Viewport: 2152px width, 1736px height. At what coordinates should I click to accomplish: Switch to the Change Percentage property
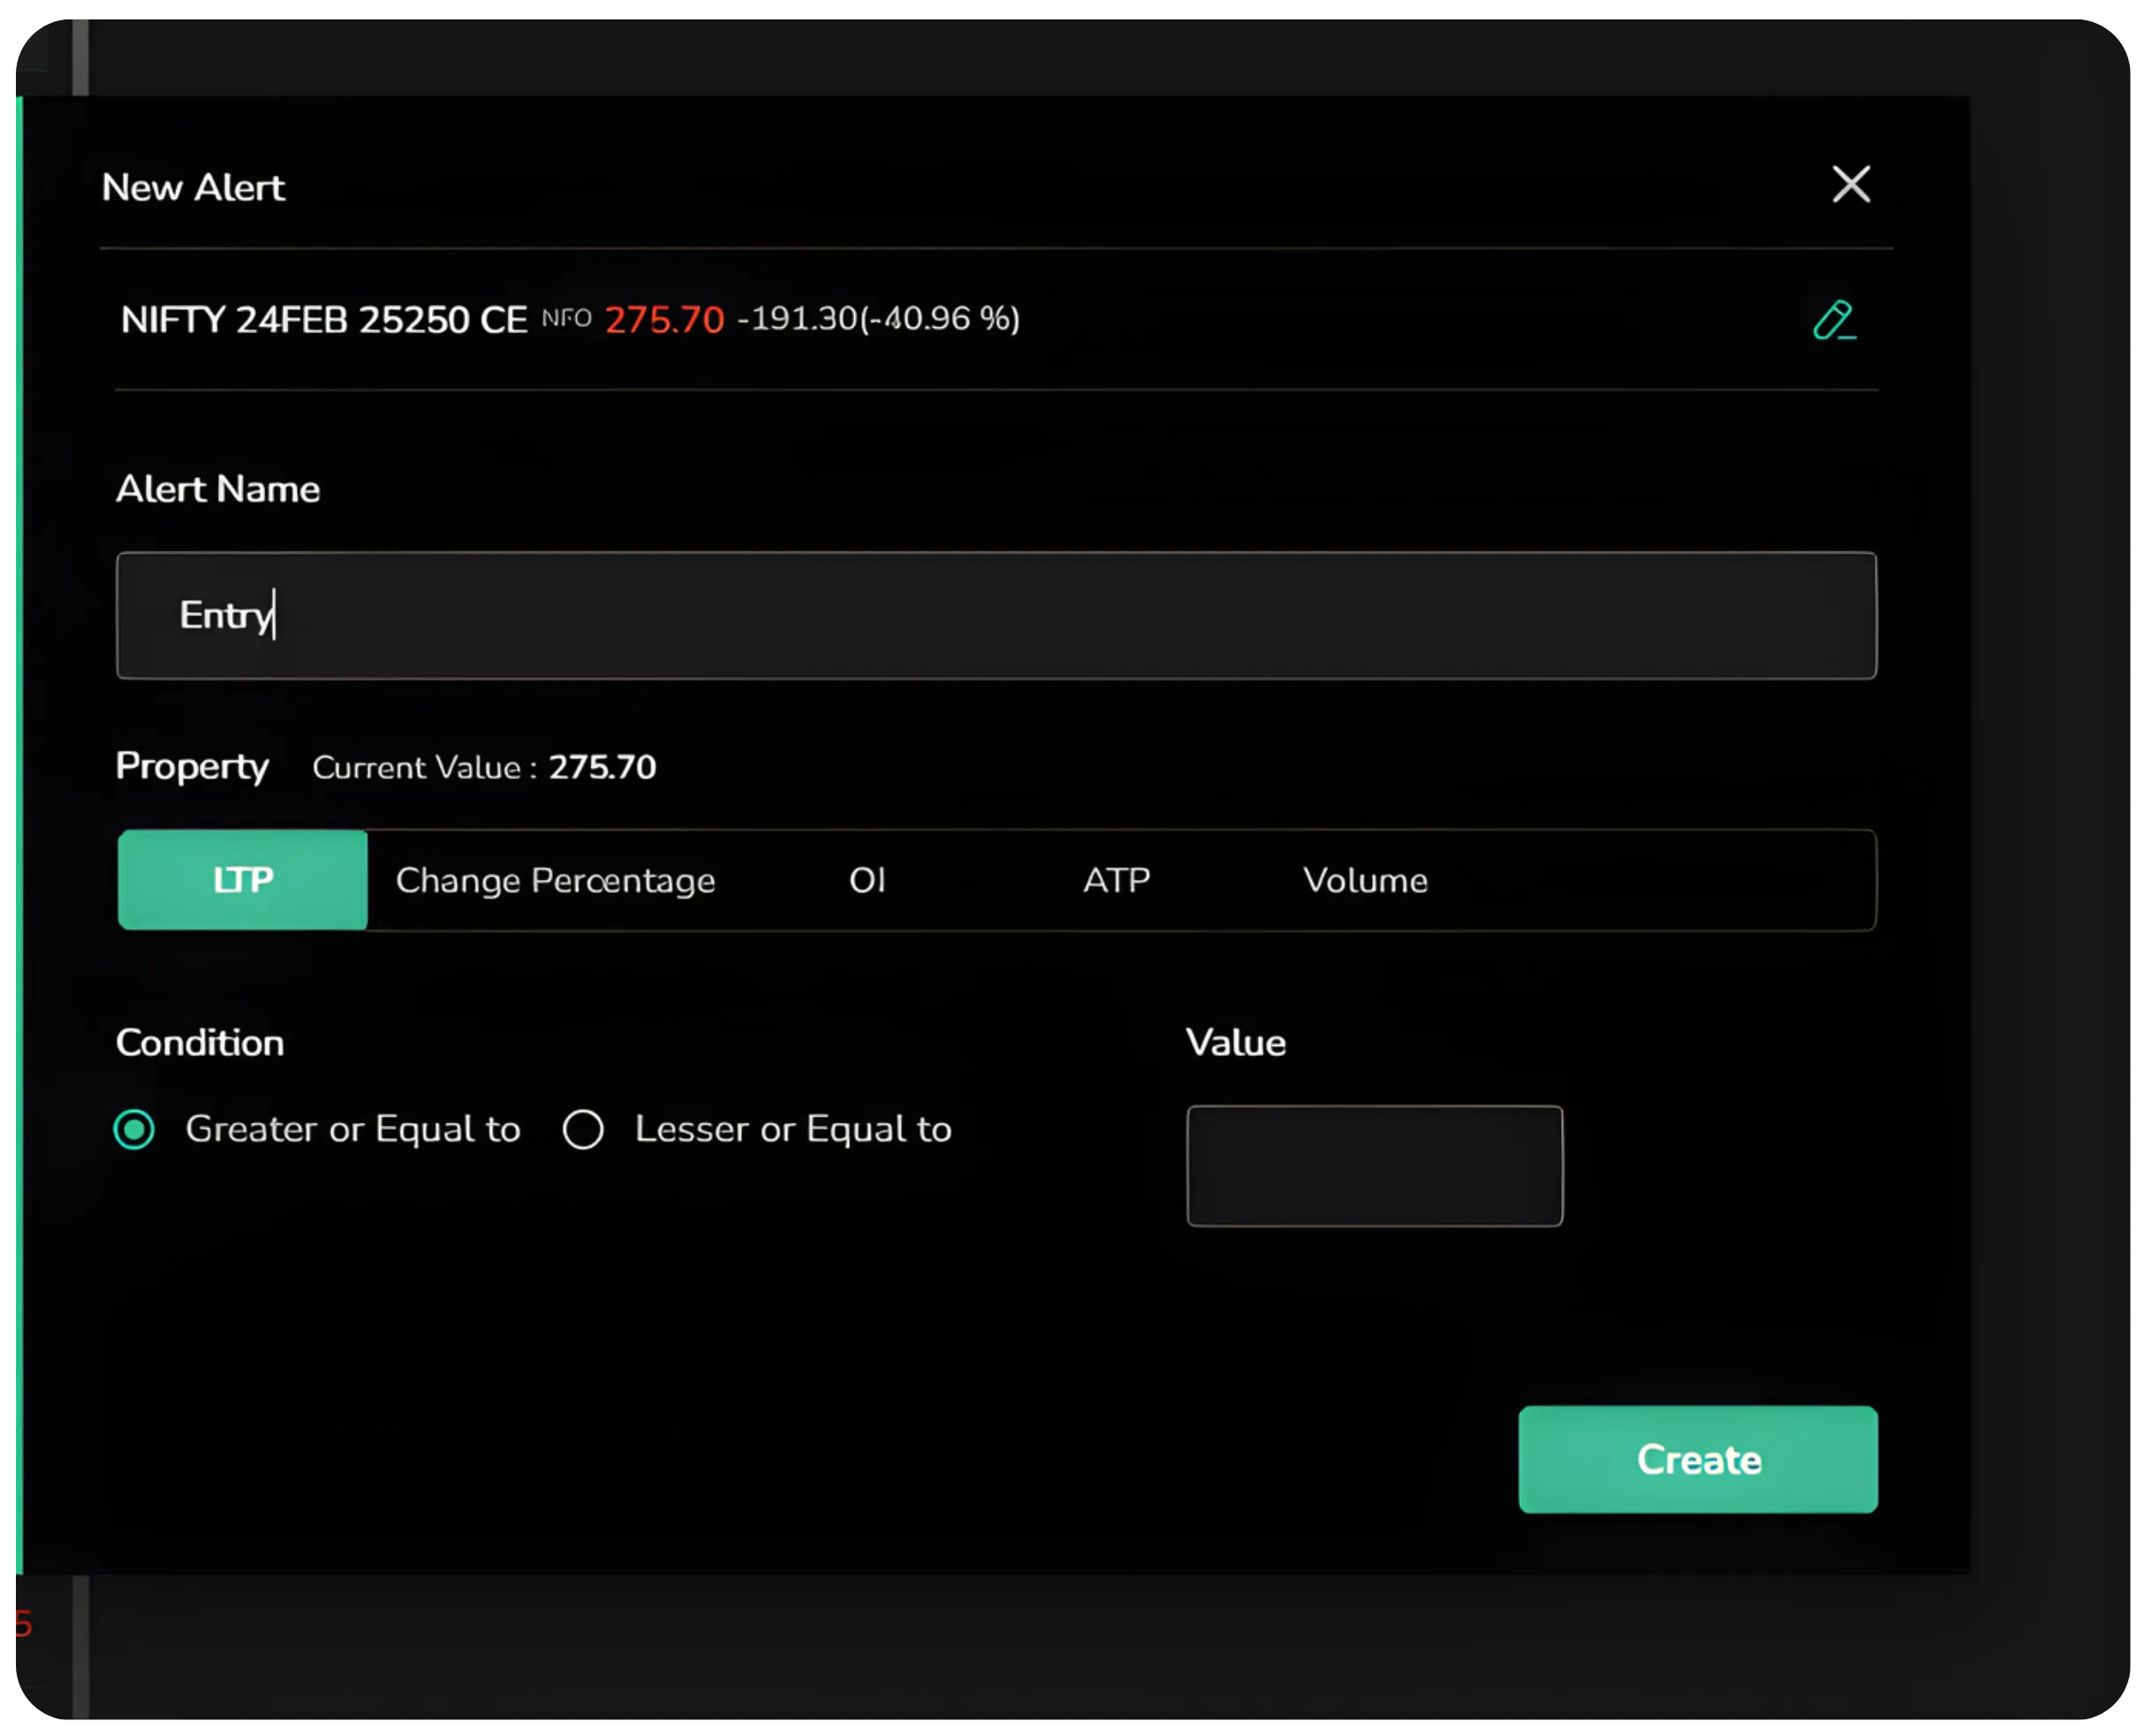pyautogui.click(x=555, y=880)
